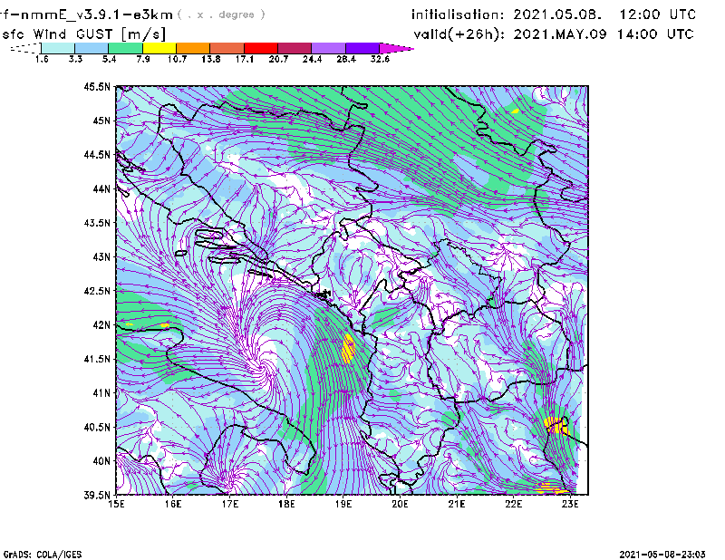Click the 16E longitude label
Image resolution: width=725 pixels, height=560 pixels.
point(173,504)
